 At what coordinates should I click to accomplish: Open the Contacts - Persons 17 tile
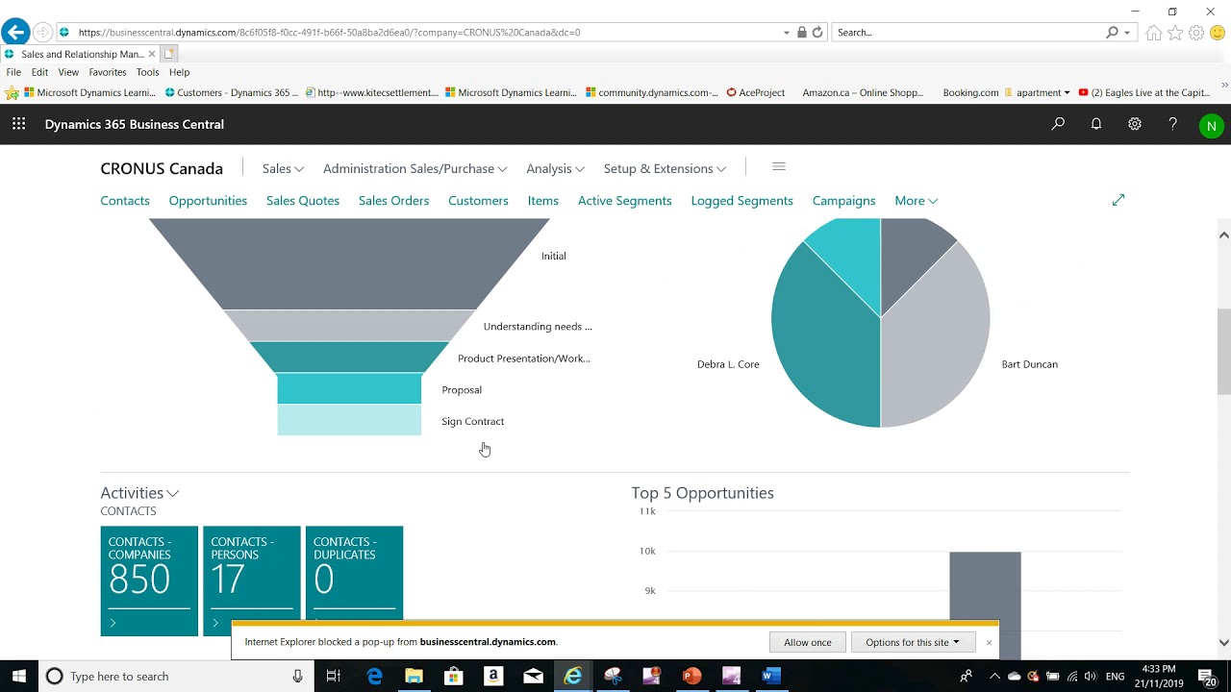point(252,581)
